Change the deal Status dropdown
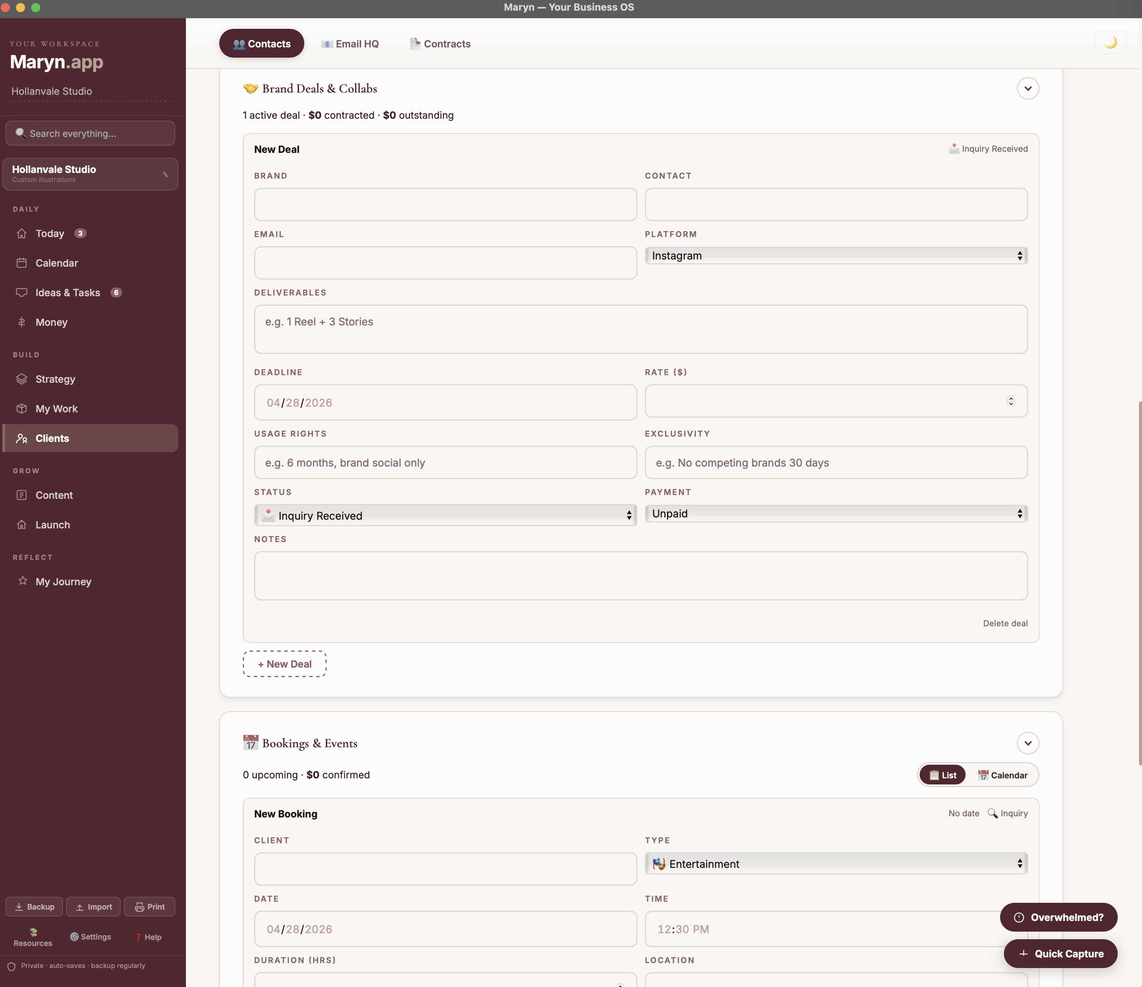The height and width of the screenshot is (987, 1142). [x=445, y=515]
